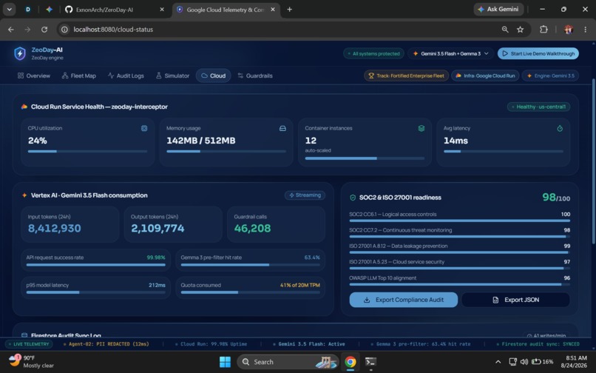Screen dimensions: 596x373
Task: Close the ExnonArch/ZeroDay-AI browser tab
Action: point(162,10)
